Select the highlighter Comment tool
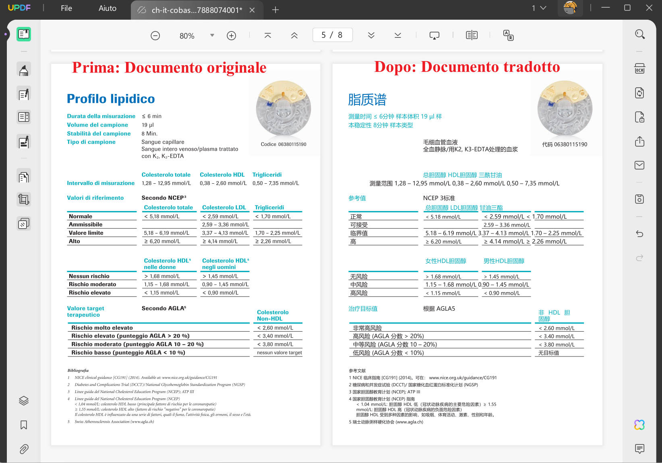The height and width of the screenshot is (463, 662). pyautogui.click(x=24, y=70)
